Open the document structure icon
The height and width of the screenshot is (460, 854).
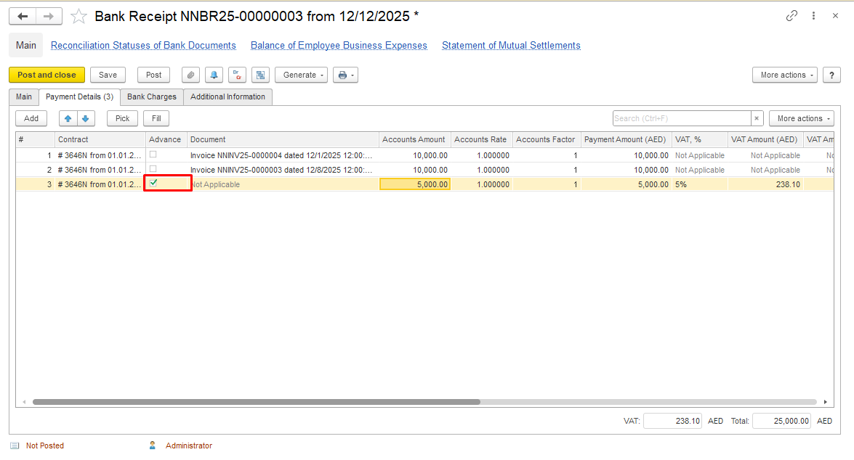coord(261,75)
